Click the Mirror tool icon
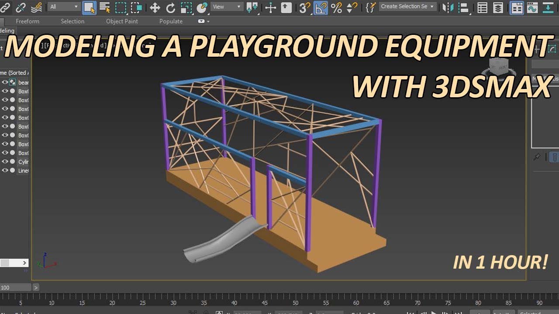 coord(448,7)
